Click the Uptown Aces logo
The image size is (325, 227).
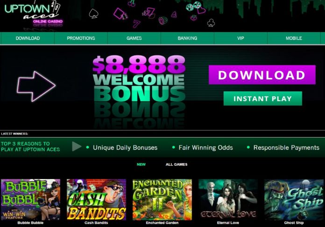(x=33, y=13)
